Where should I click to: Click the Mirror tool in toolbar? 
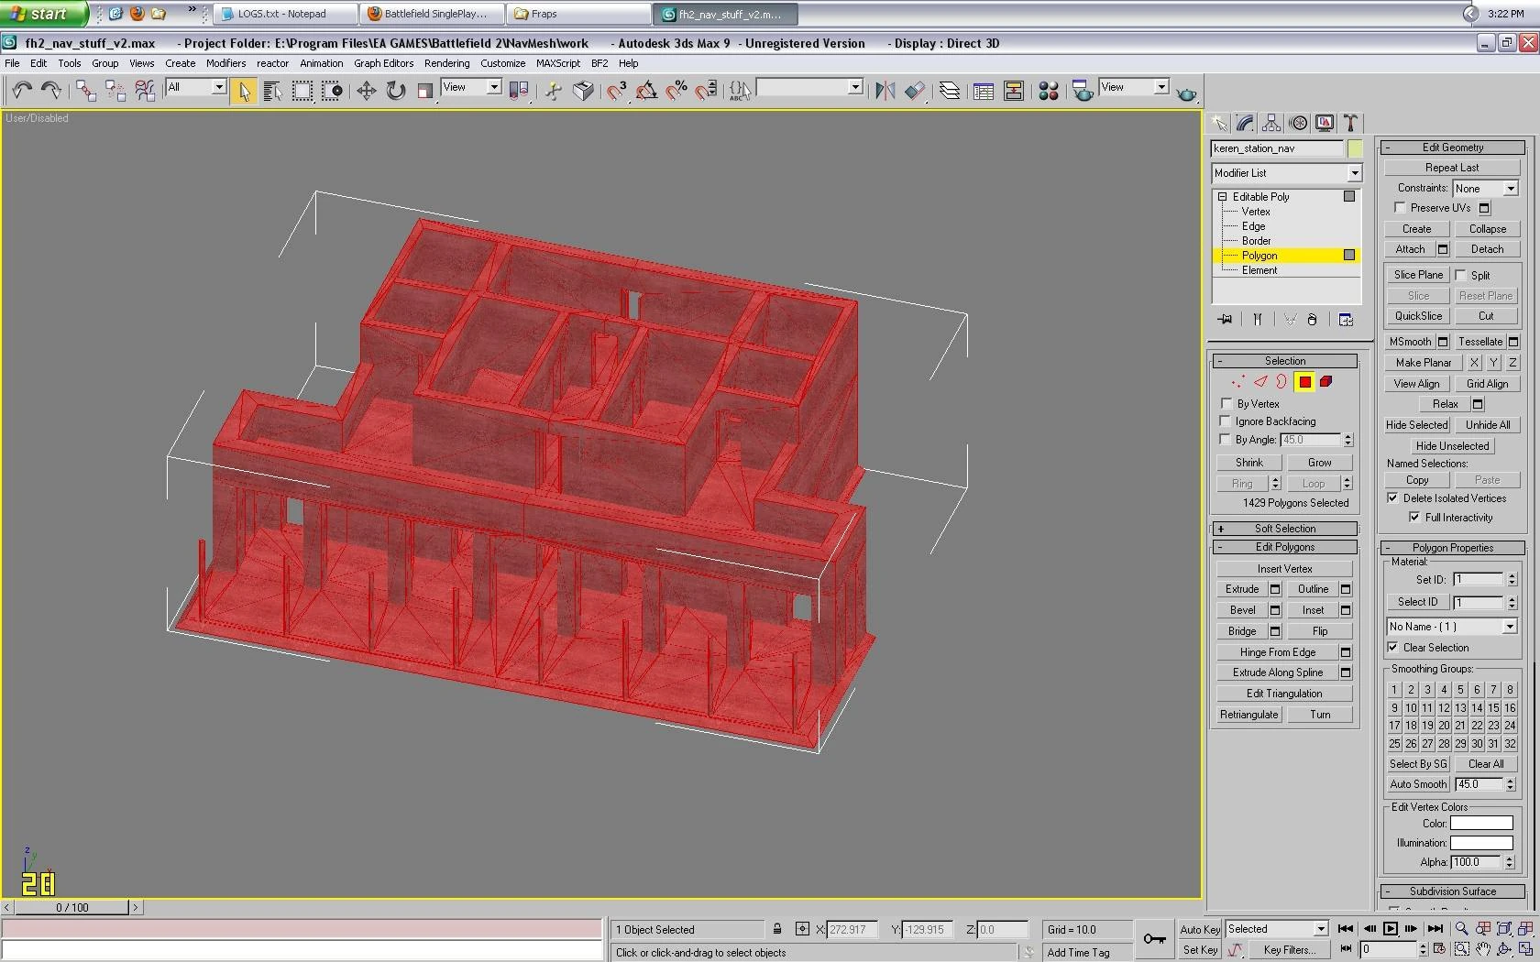click(885, 91)
